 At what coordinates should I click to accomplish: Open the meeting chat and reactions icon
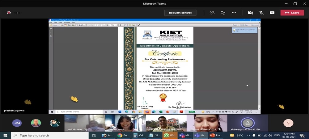tap(223, 13)
